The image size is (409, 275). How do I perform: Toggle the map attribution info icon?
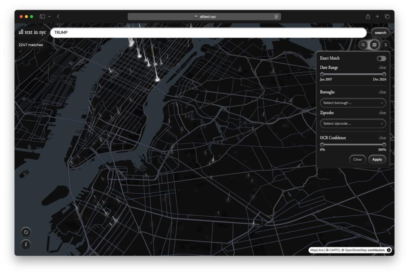(389, 250)
